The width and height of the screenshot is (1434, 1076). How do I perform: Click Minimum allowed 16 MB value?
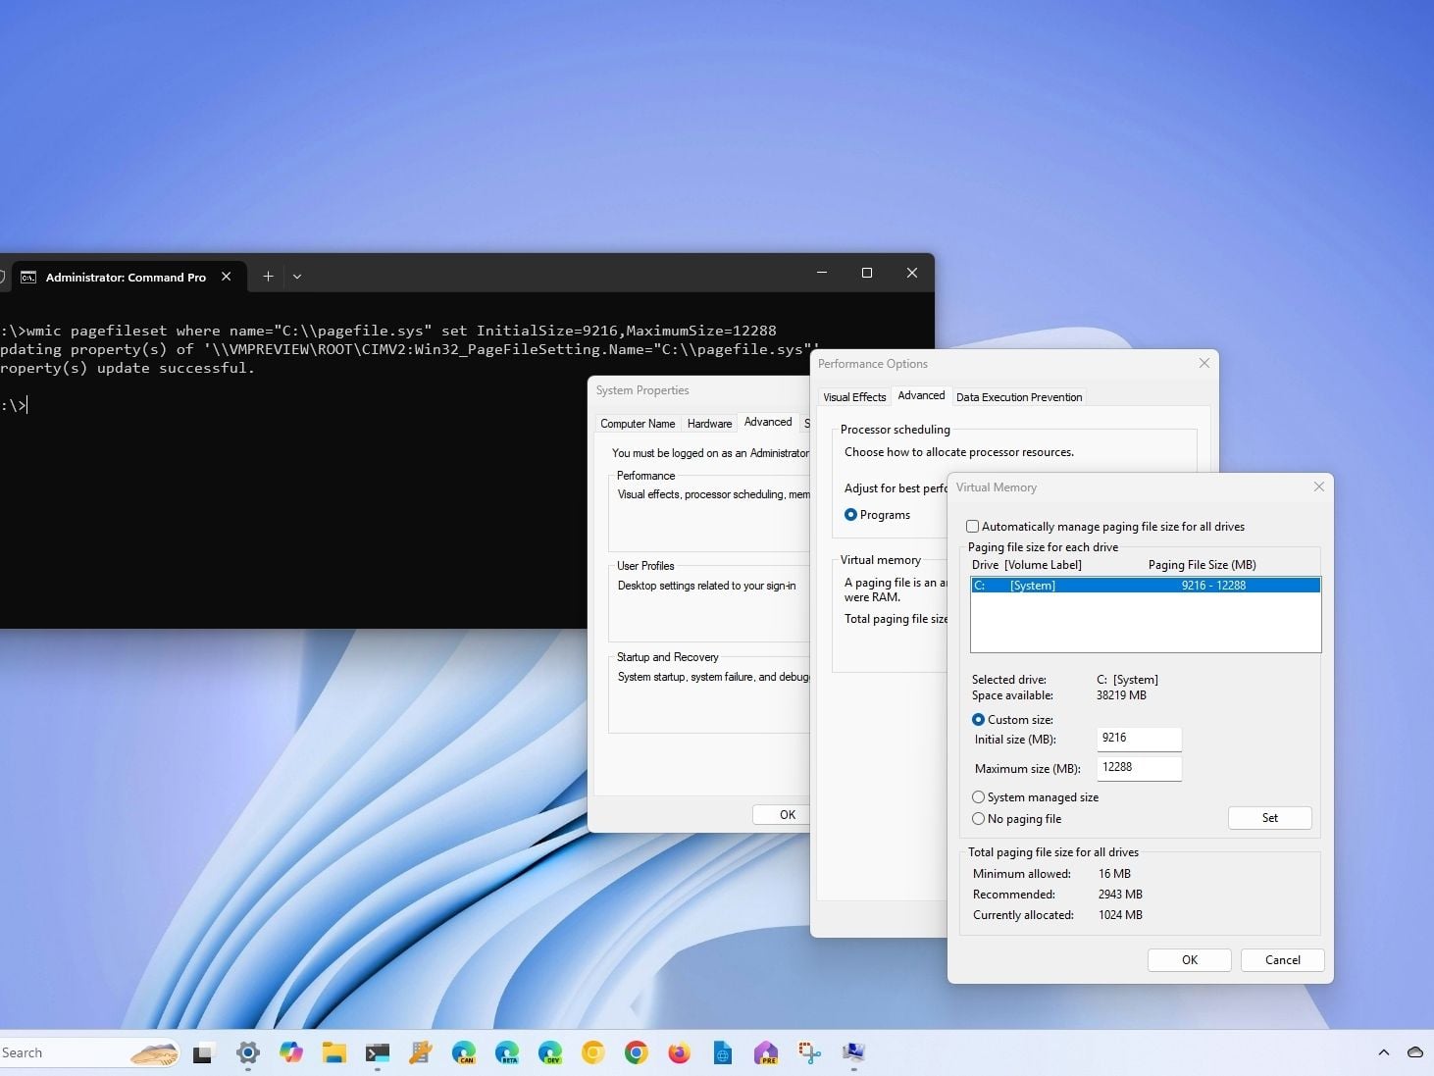tap(1114, 874)
